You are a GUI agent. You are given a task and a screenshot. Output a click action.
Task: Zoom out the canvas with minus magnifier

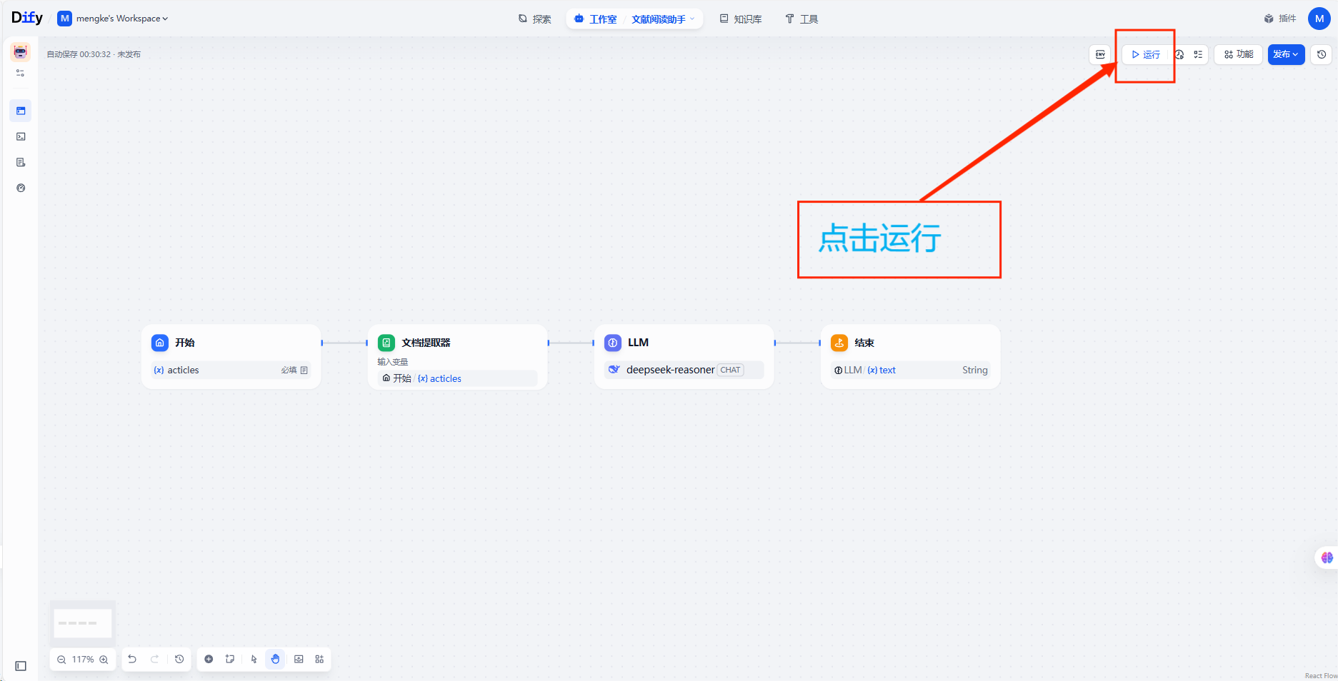(x=61, y=660)
